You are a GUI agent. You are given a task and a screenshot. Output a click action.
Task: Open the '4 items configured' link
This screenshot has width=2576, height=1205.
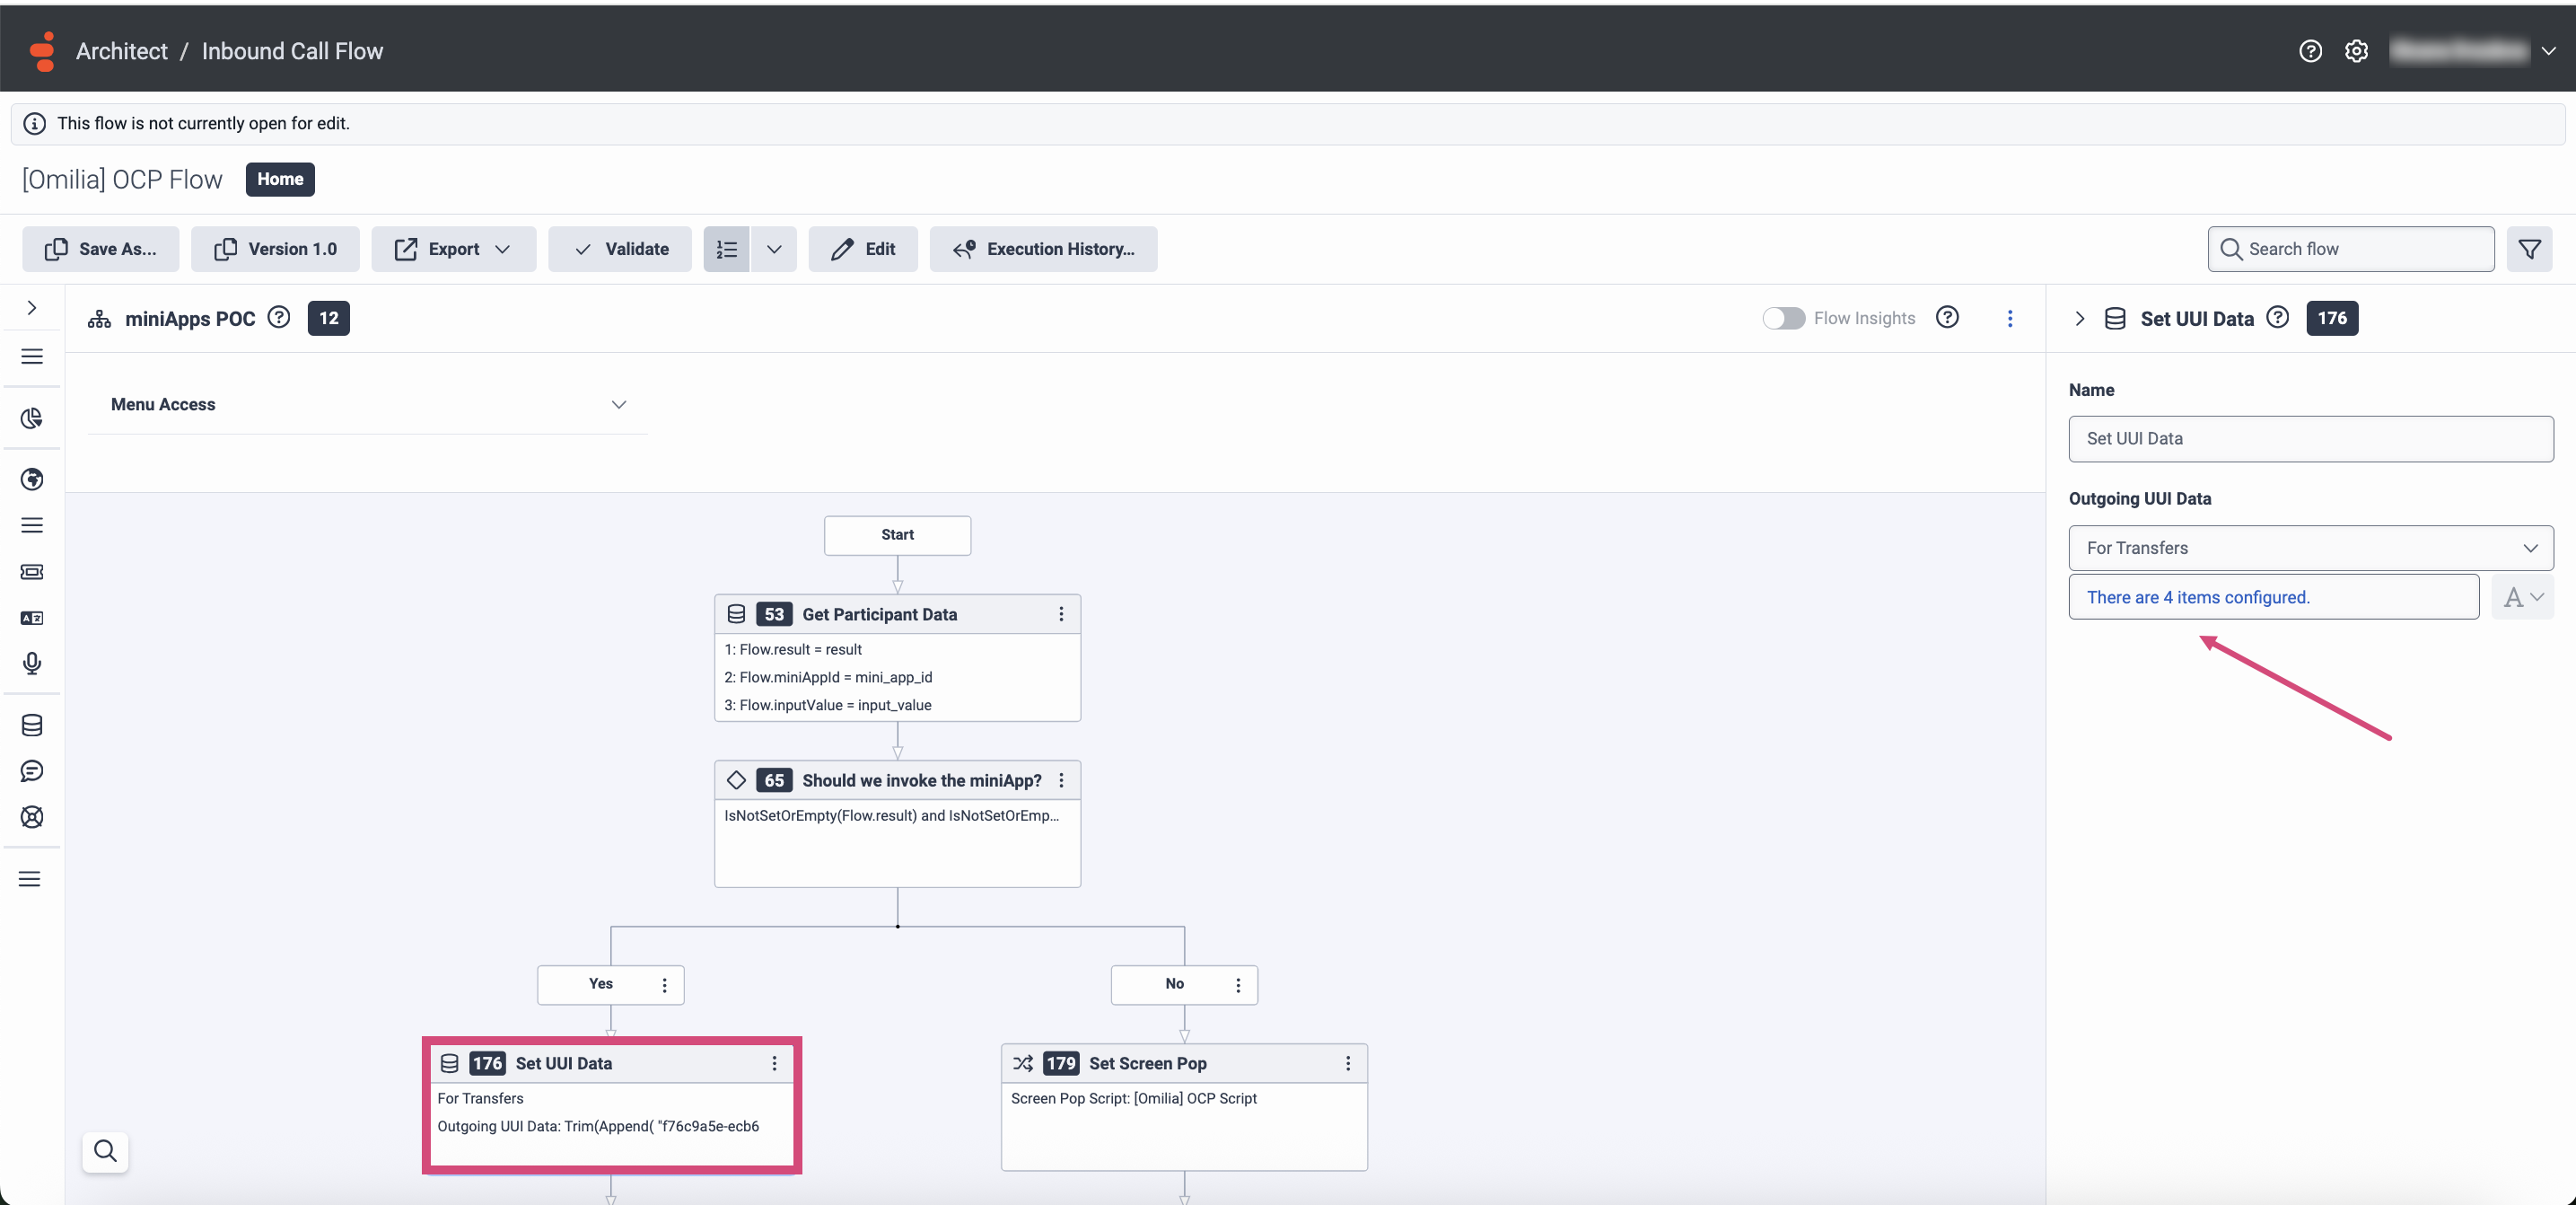(2198, 597)
